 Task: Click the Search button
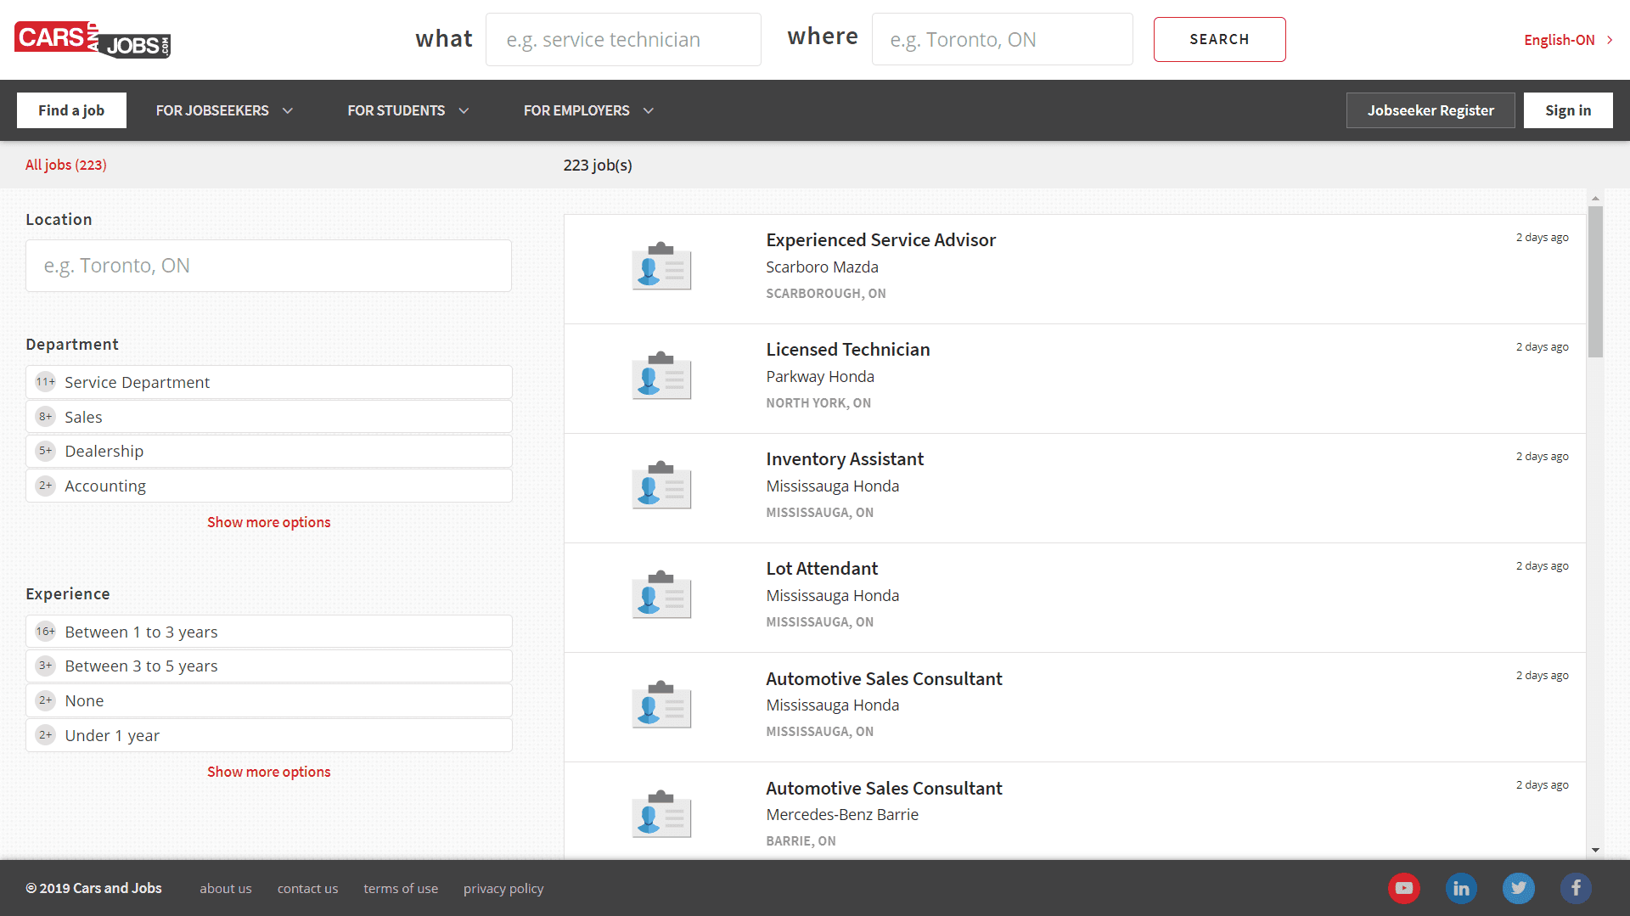[1219, 39]
